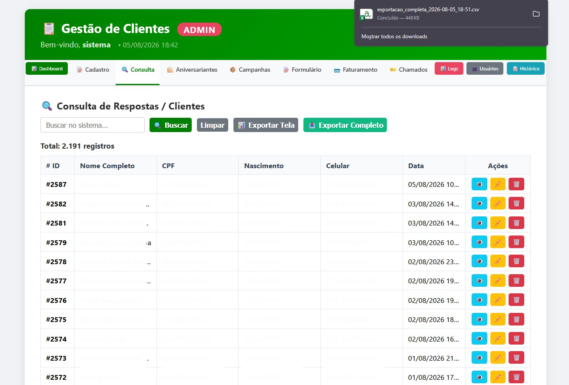
Task: Click the Exportar Tela button
Action: pos(266,125)
